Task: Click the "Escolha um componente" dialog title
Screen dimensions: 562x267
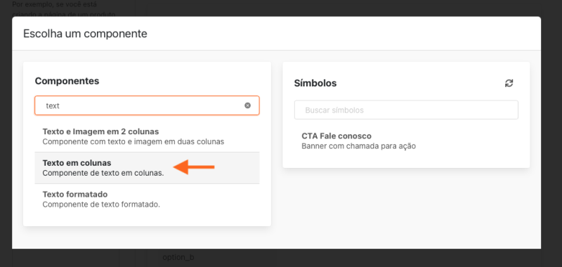Action: (x=85, y=34)
